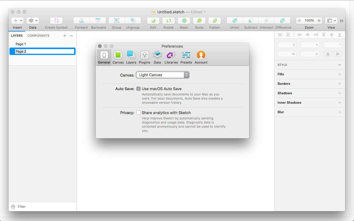Screen dimensions: 354x221
Task: Open General preferences tab
Action: click(x=104, y=58)
